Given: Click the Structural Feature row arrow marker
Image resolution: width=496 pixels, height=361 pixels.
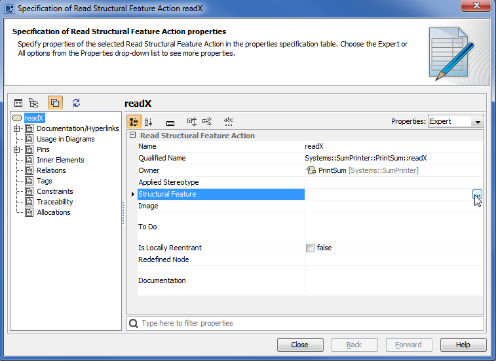Looking at the screenshot, I should tap(133, 195).
